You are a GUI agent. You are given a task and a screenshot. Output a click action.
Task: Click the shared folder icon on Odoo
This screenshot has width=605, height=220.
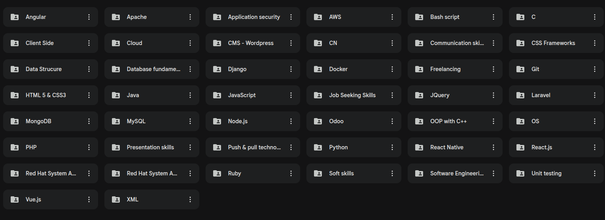coord(318,121)
